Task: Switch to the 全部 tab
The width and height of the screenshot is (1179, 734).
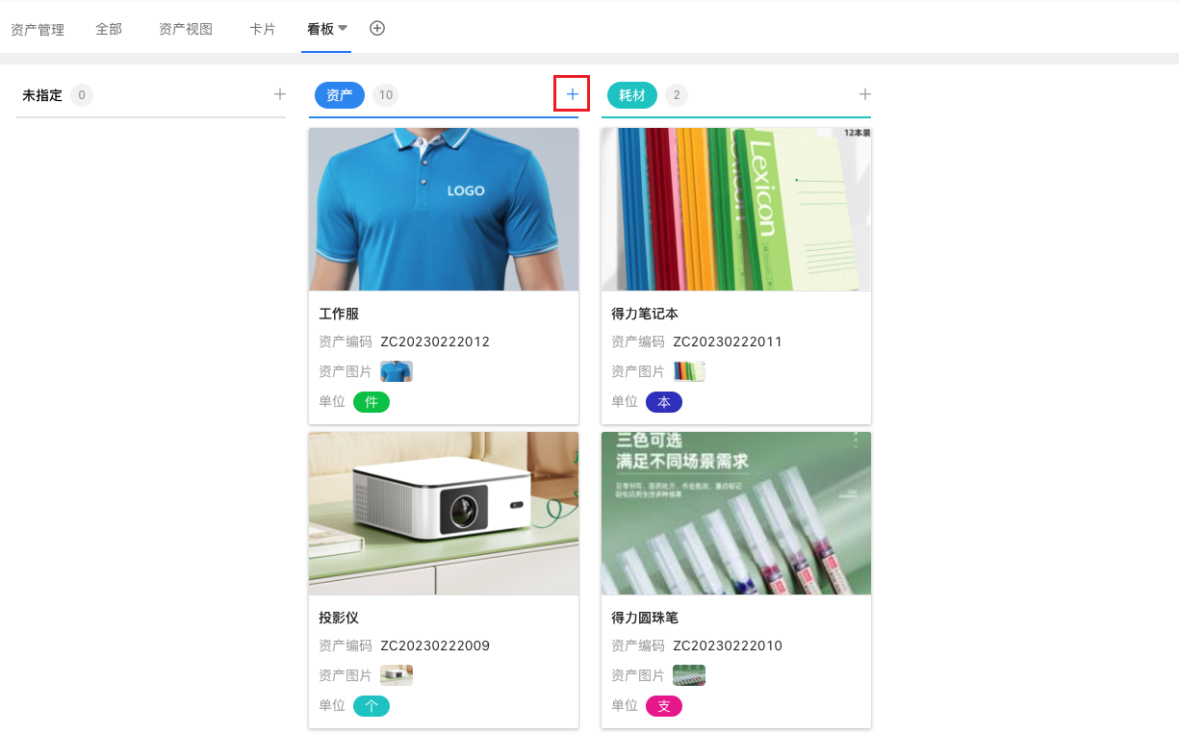Action: (x=109, y=30)
